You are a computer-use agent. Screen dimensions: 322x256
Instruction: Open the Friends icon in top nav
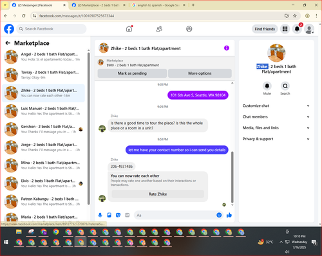click(159, 29)
